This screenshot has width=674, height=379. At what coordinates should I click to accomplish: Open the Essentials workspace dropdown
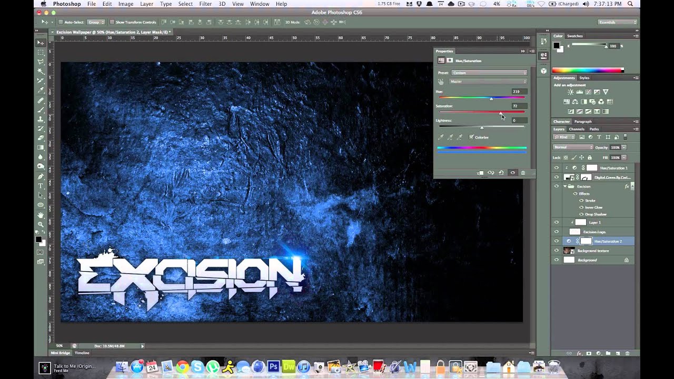tap(618, 22)
